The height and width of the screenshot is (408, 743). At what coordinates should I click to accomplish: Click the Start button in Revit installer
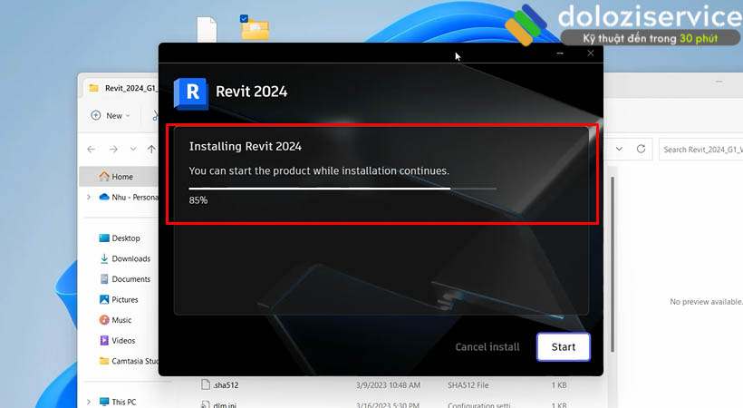click(x=564, y=346)
